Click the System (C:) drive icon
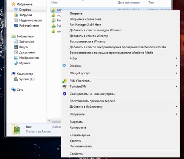The height and width of the screenshot is (159, 184). coord(16,79)
